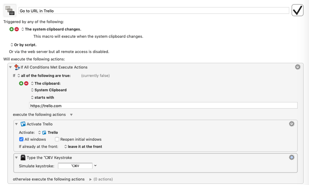Screen dimensions: 309x185
Task: Open the all of the following are true popup
Action: point(44,76)
